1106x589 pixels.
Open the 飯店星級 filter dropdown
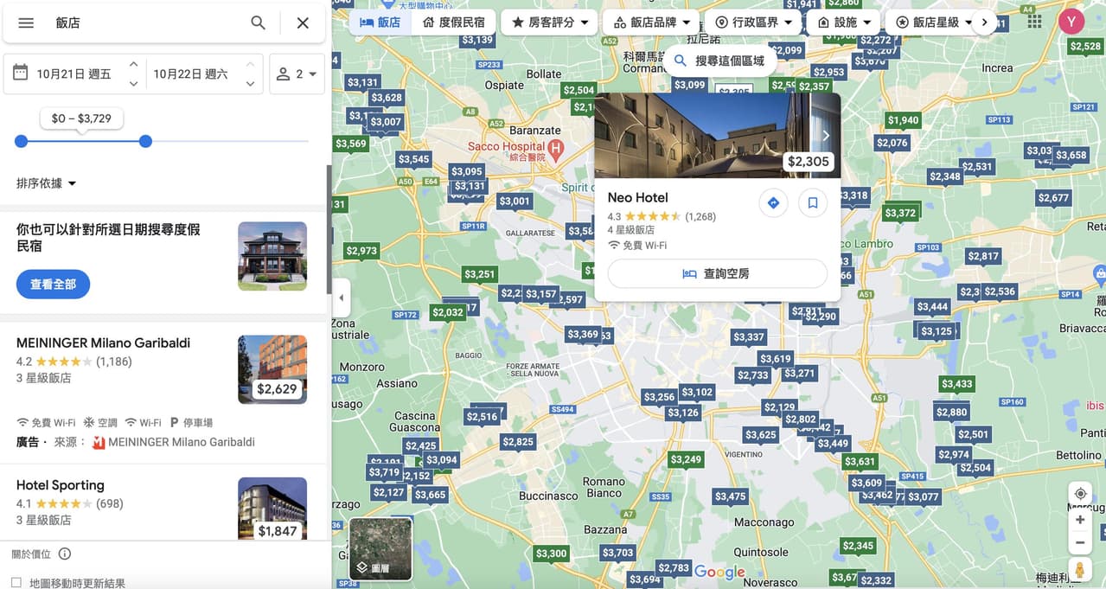click(x=935, y=22)
